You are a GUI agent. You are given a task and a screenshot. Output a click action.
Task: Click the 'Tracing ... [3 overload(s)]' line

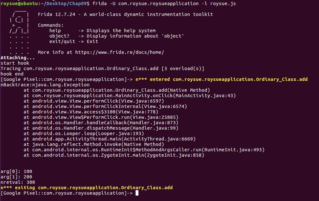[102, 68]
